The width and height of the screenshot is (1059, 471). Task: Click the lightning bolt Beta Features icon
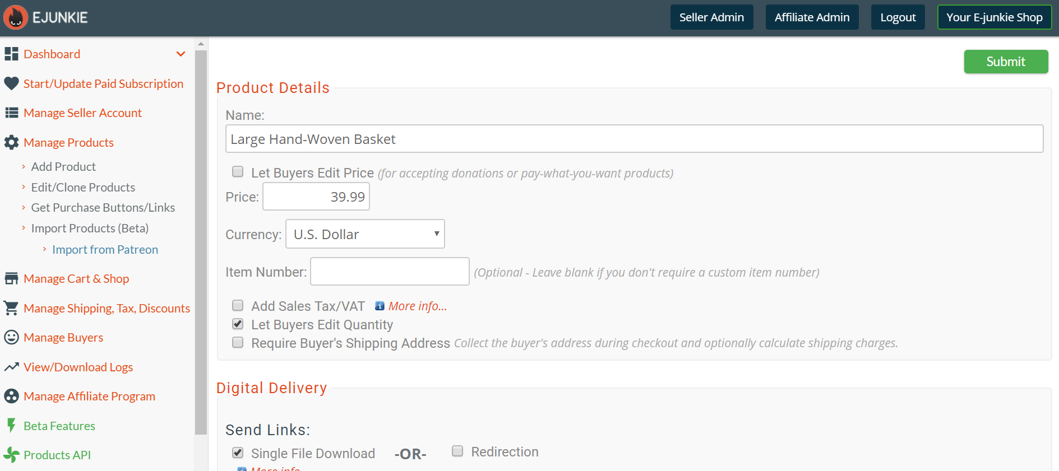[11, 426]
